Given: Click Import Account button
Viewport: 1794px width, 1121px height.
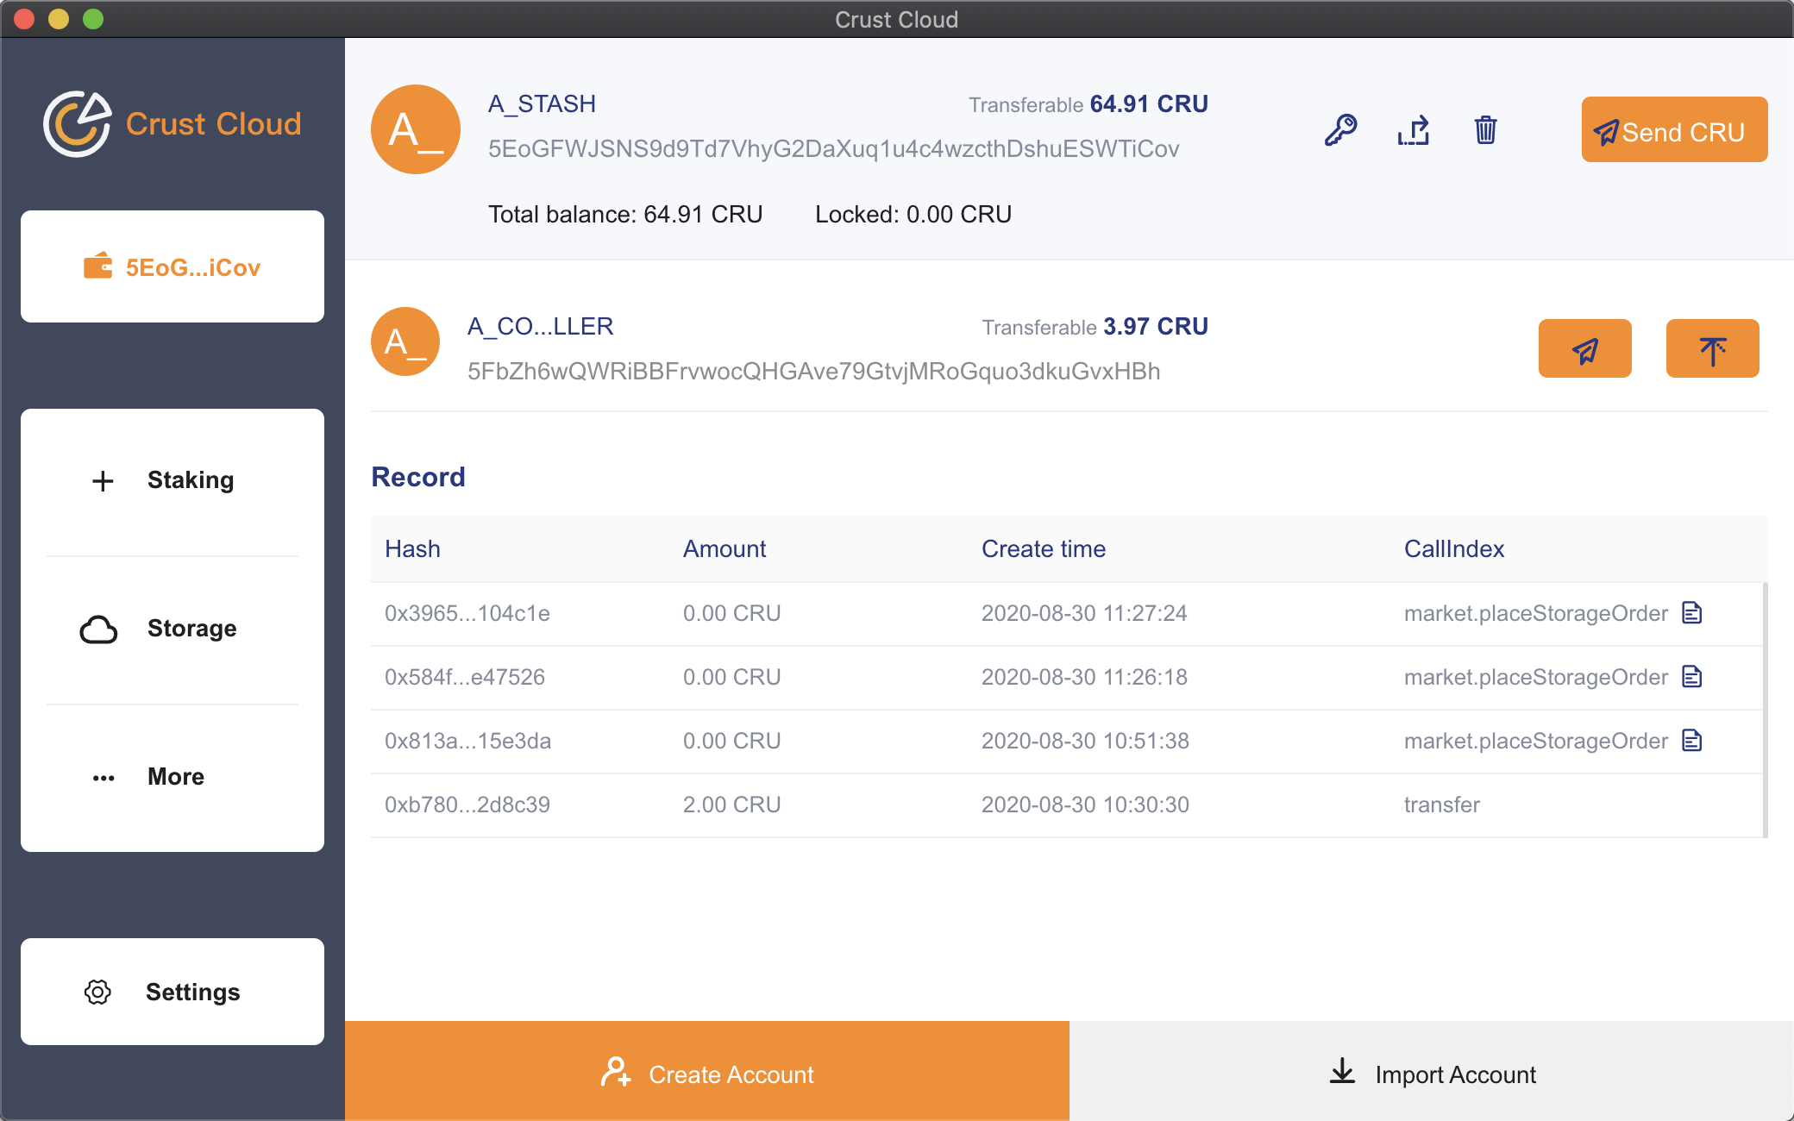Looking at the screenshot, I should [x=1432, y=1074].
